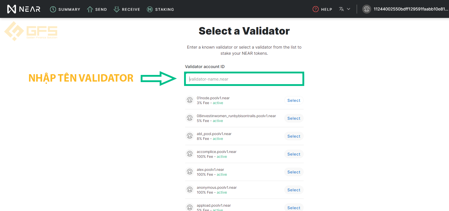449x211 pixels.
Task: Click avatar icon of alex.poolv1.near
Action: click(x=190, y=172)
